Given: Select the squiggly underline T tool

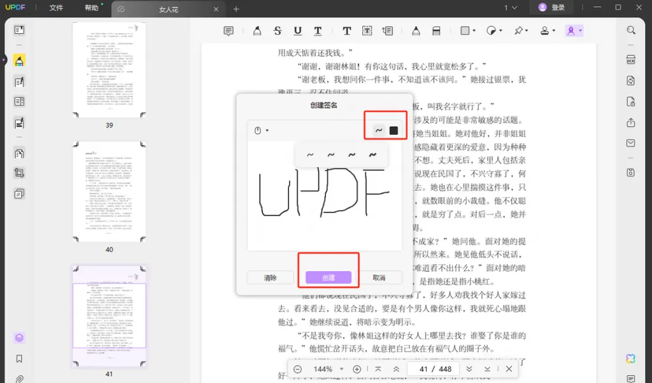Looking at the screenshot, I should (318, 31).
